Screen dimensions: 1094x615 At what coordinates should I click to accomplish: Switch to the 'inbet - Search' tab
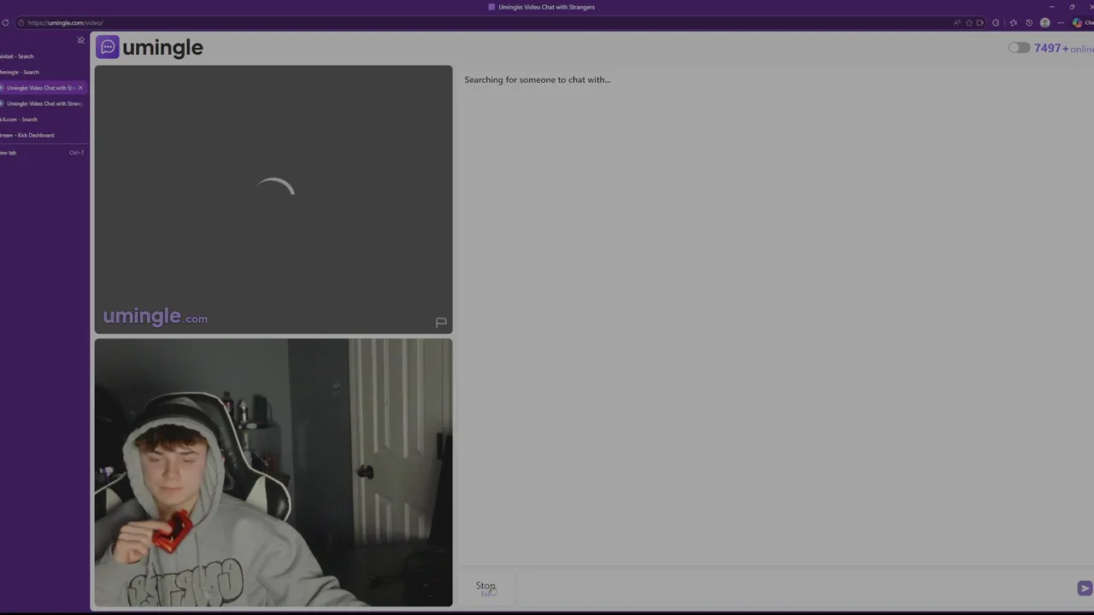[43, 56]
